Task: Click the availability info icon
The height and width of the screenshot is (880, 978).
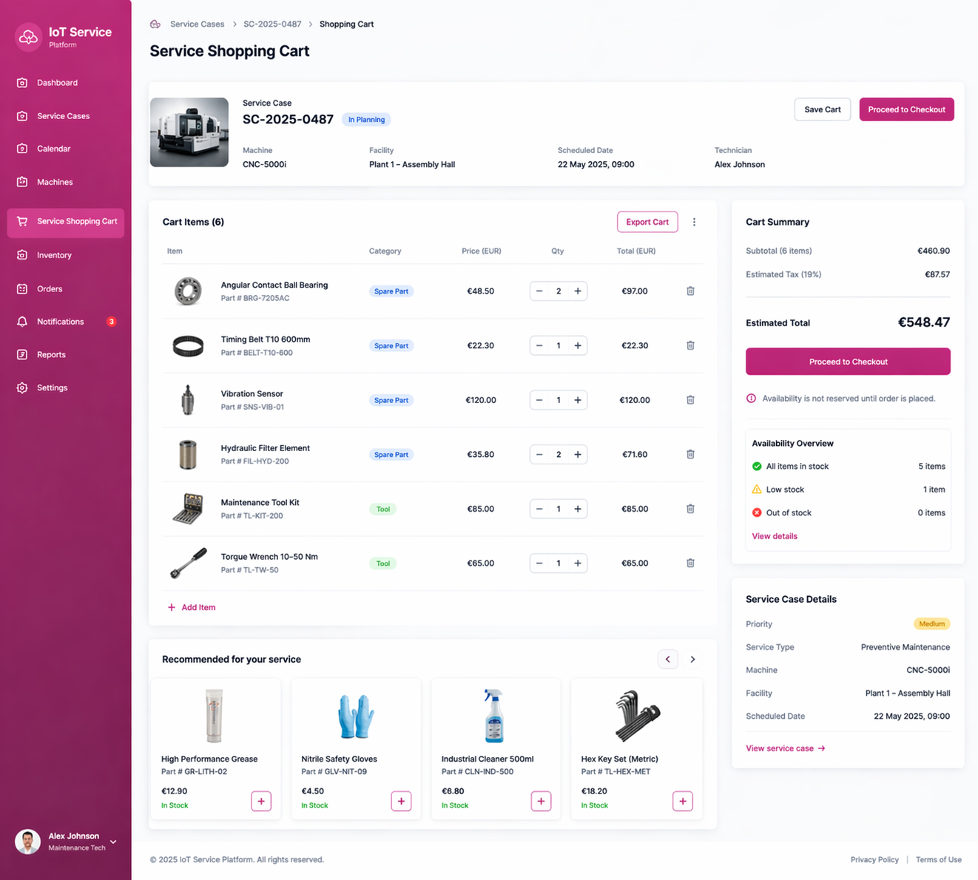Action: coord(751,399)
